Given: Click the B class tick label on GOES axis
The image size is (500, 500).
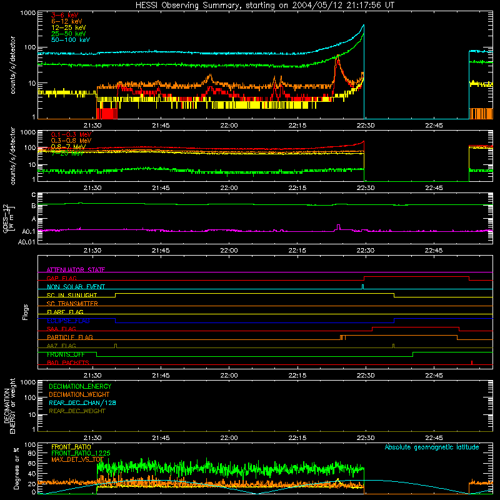Looking at the screenshot, I should click(34, 206).
